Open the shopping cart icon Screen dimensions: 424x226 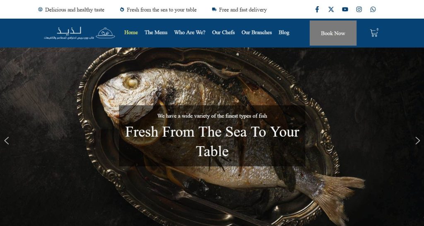(x=374, y=33)
